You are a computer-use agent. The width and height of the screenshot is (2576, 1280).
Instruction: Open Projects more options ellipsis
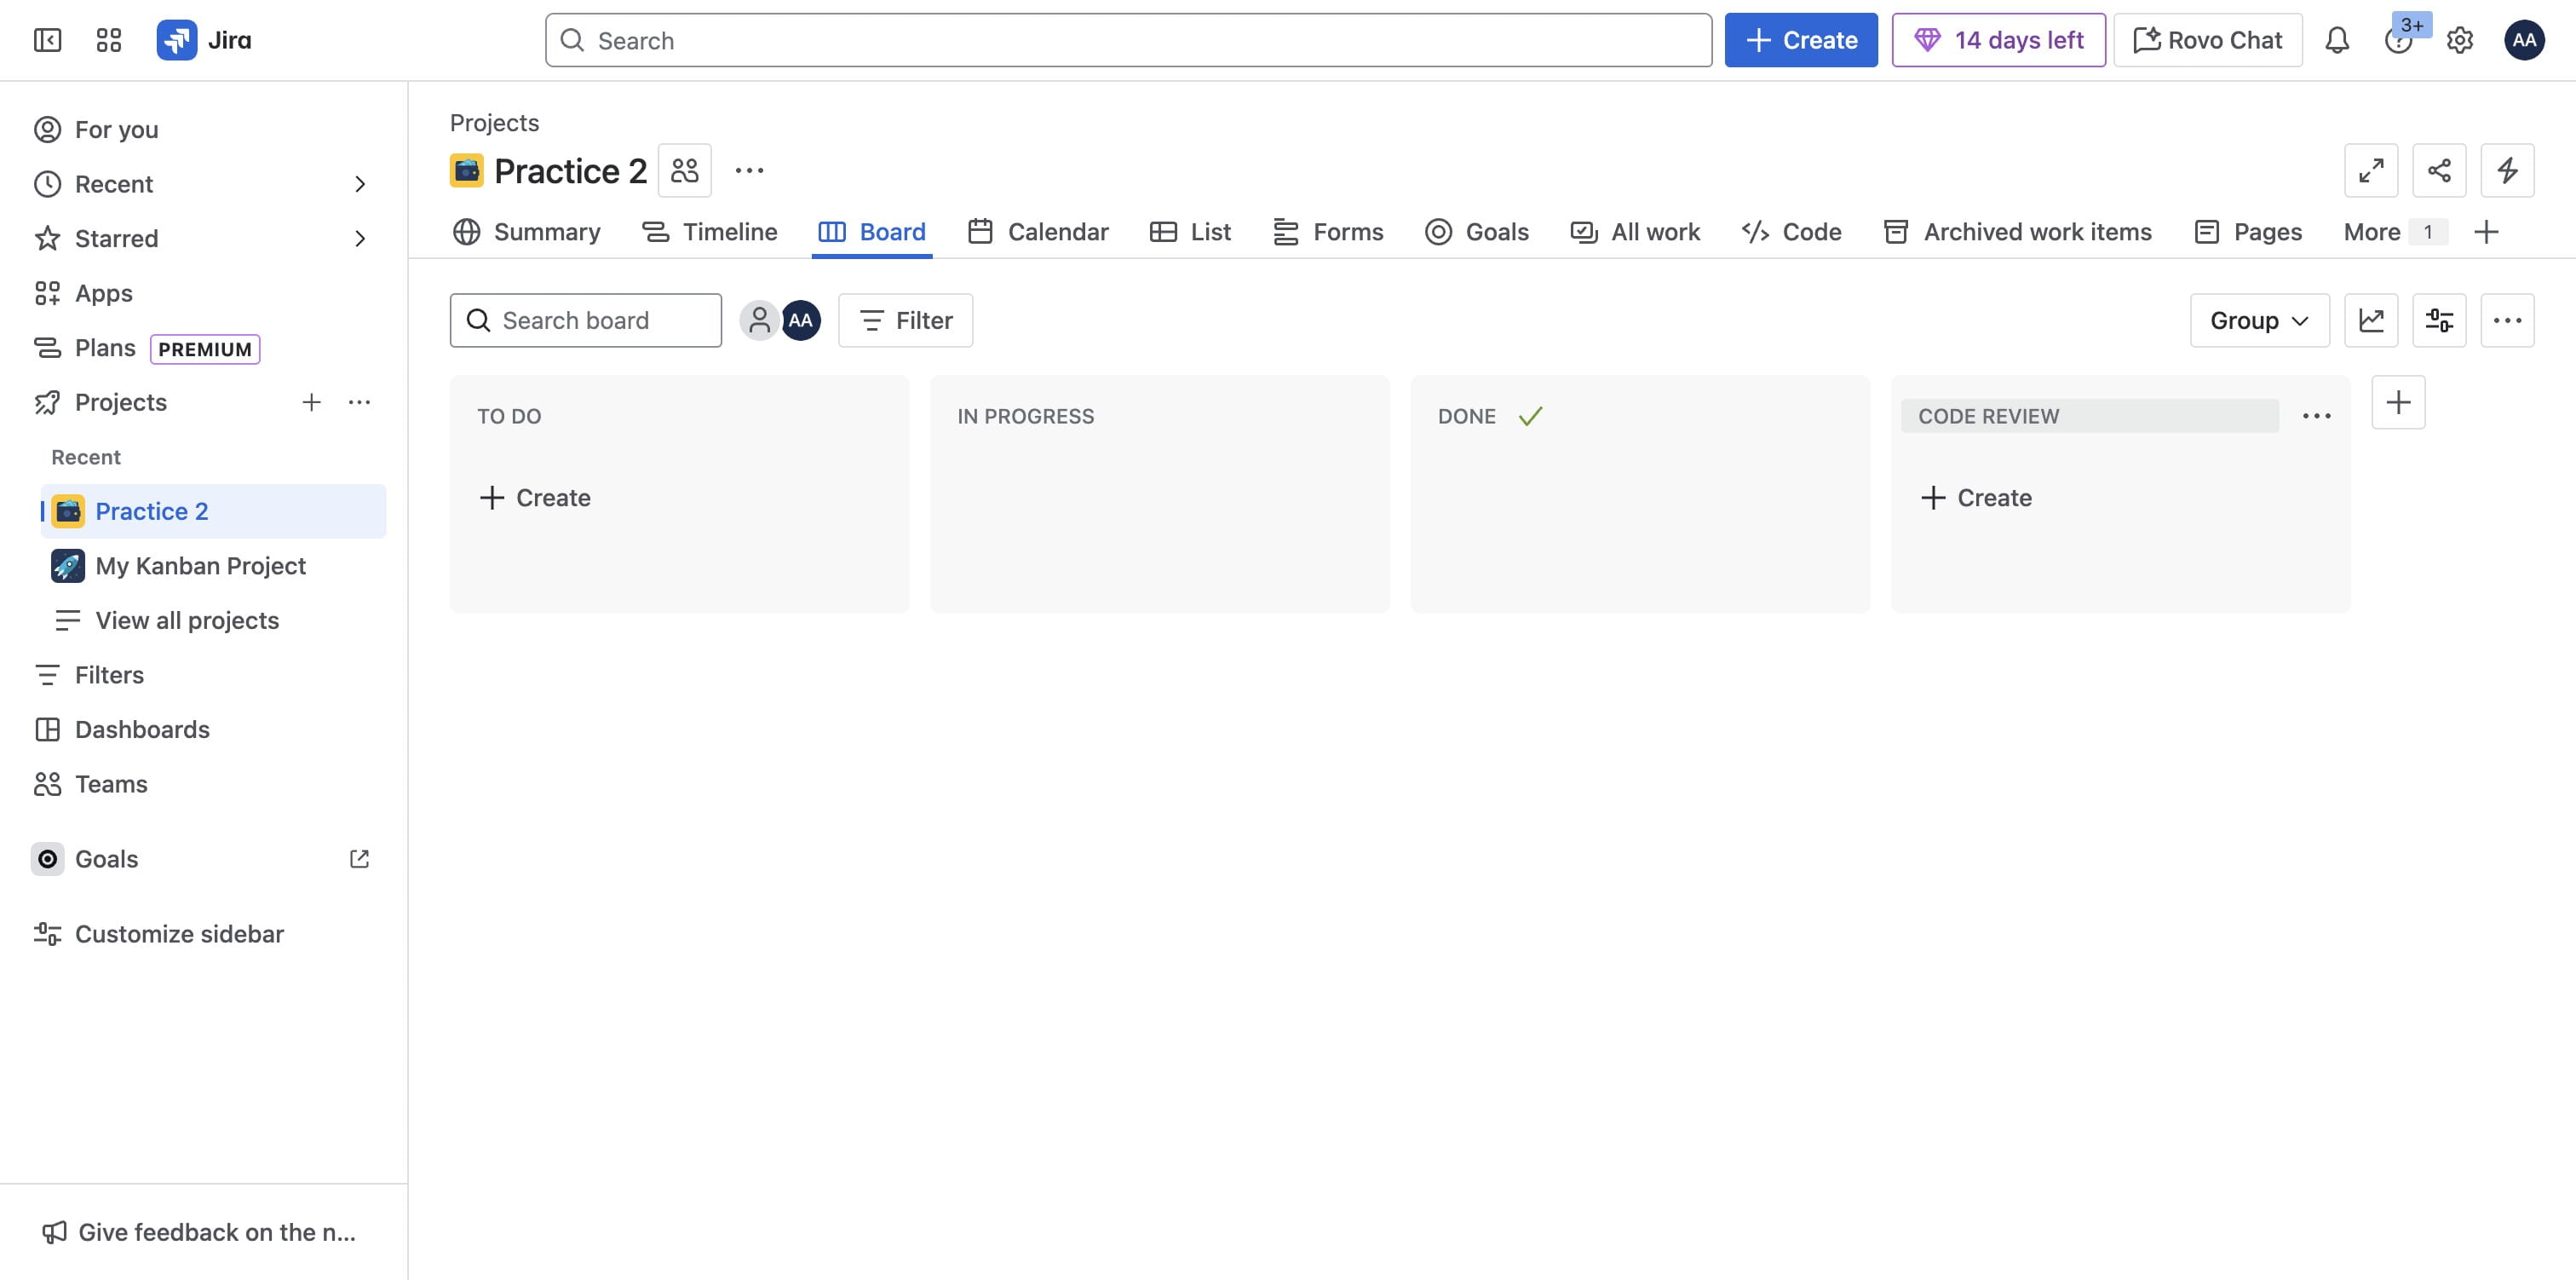pos(359,402)
